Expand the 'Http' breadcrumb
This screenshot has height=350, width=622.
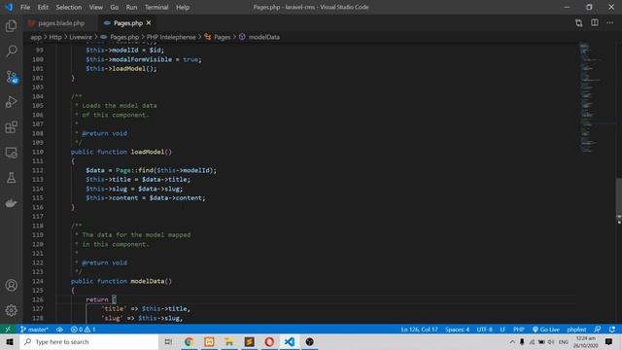pos(55,37)
